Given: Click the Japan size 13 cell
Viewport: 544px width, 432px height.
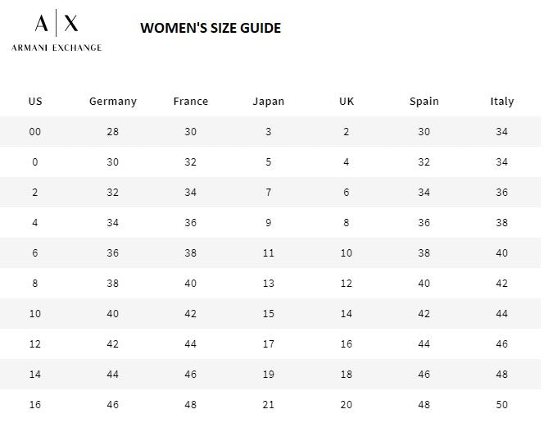Looking at the screenshot, I should (269, 284).
